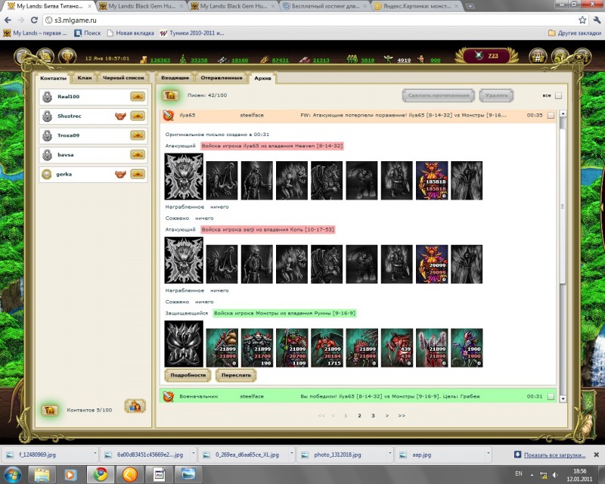Click the envelope icon for contact bavsa
The height and width of the screenshot is (484, 605).
(138, 154)
